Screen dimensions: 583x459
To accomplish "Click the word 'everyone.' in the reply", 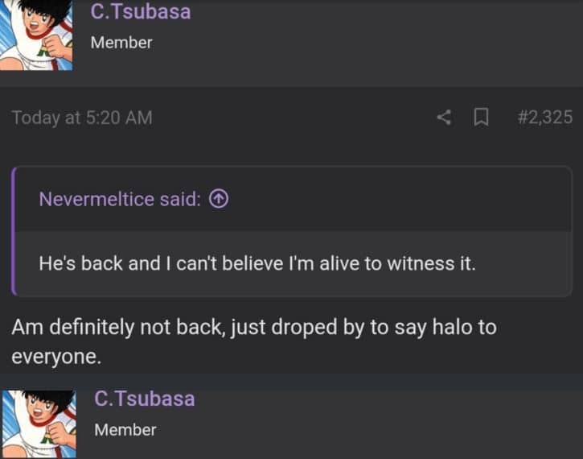I will [56, 357].
